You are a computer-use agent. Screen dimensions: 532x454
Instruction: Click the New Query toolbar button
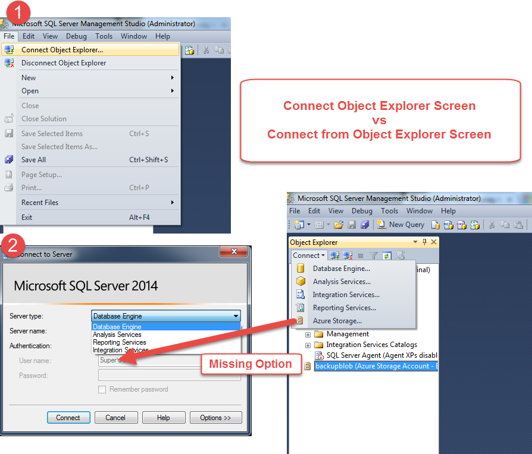click(x=400, y=225)
